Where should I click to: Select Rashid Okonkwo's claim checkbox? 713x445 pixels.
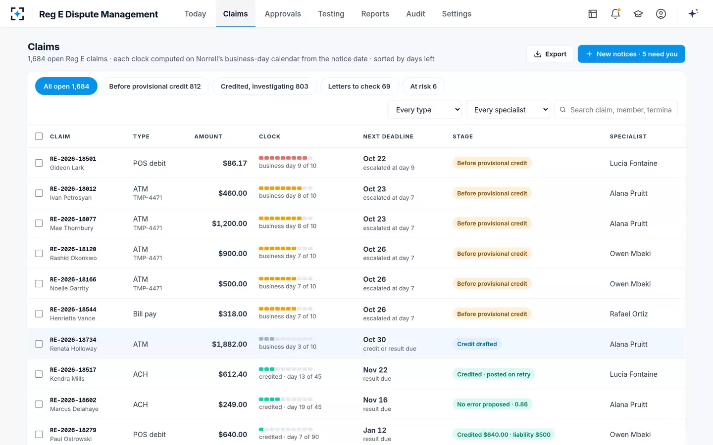click(x=39, y=254)
